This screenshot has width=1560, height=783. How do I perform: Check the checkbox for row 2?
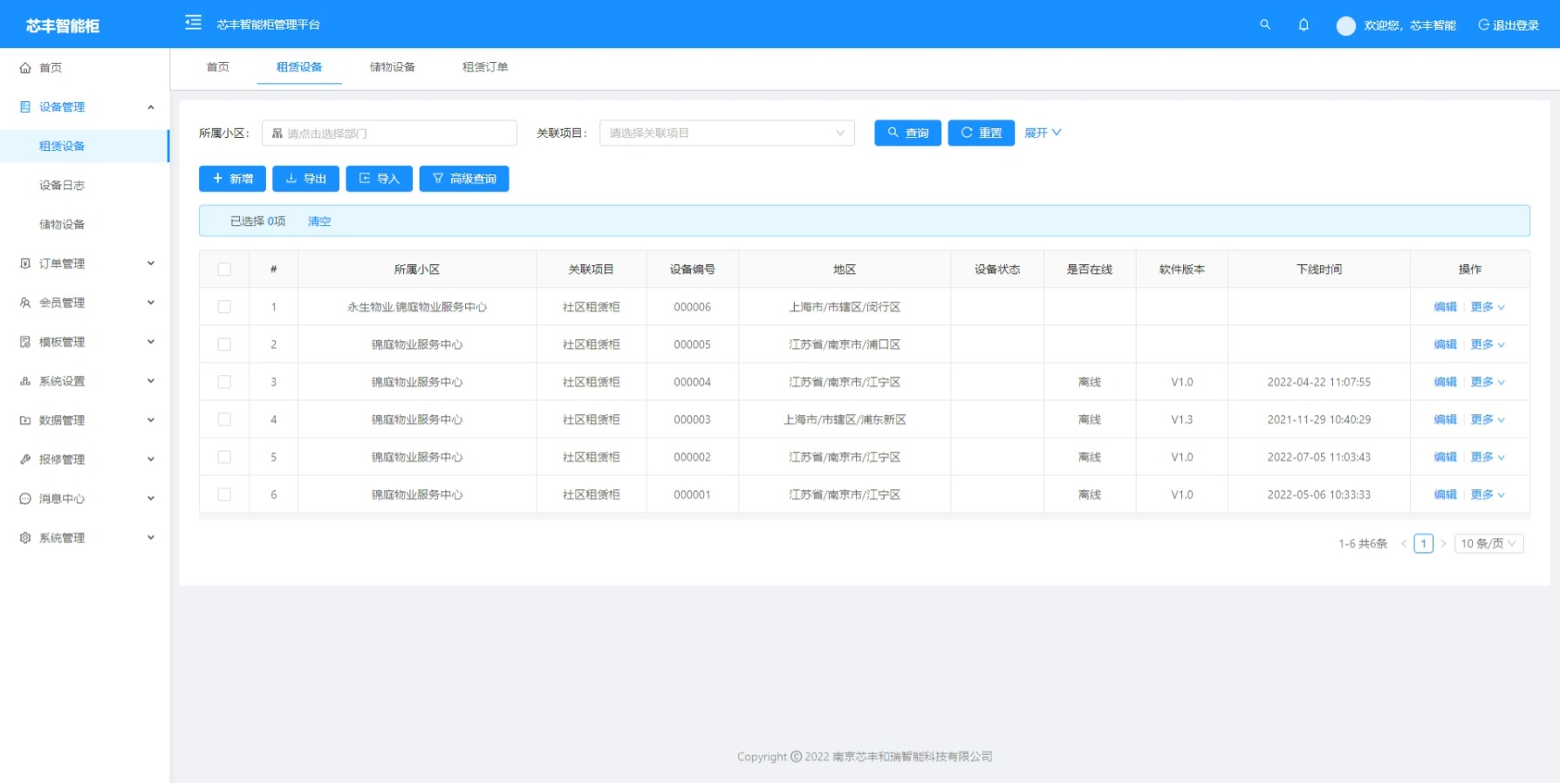pyautogui.click(x=224, y=344)
